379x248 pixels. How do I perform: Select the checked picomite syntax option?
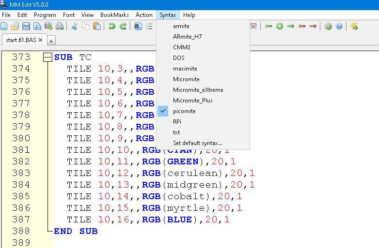click(x=184, y=111)
